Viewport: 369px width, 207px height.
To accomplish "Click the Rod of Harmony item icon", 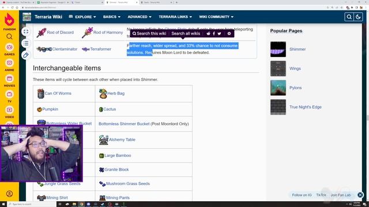I will (x=87, y=33).
